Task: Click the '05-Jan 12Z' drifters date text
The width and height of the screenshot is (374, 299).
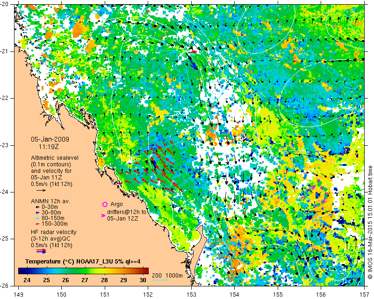Action: coord(122,218)
